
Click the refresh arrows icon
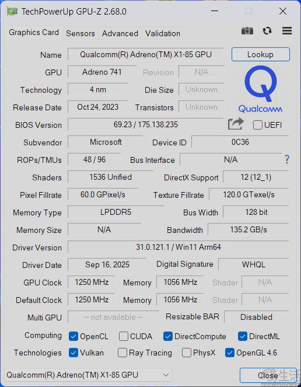click(267, 31)
